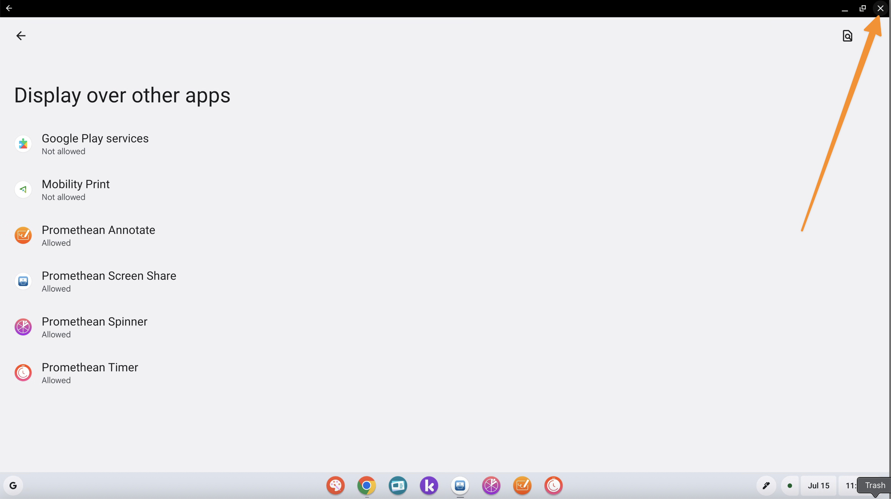
Task: Click Allowed under Promethean Timer
Action: click(56, 380)
